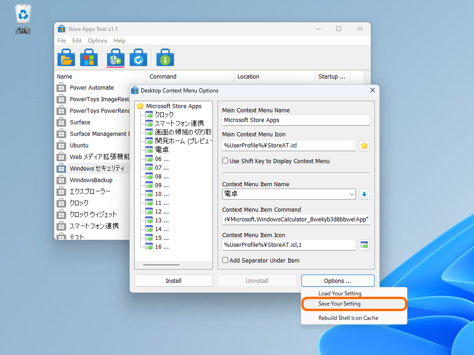Select tree item 15 ...
Image resolution: width=474 pixels, height=355 pixels.
tap(162, 238)
